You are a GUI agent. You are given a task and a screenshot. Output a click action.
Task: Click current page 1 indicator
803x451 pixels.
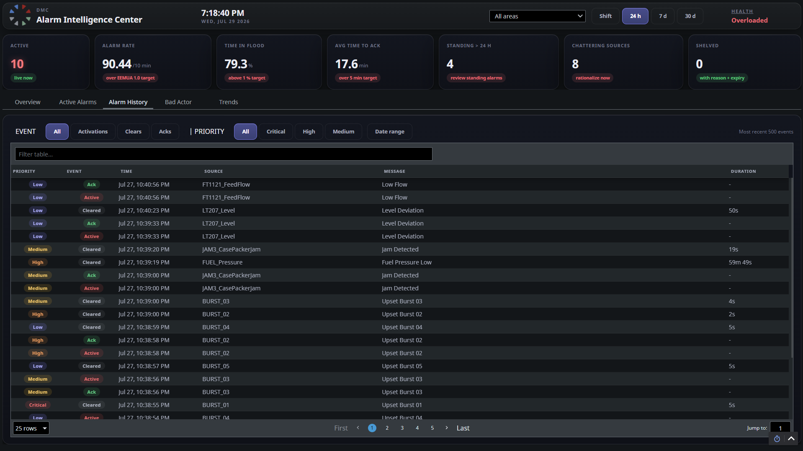pyautogui.click(x=372, y=428)
